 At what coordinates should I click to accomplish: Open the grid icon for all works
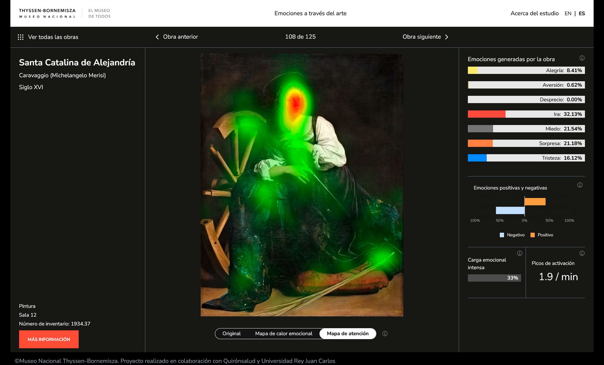[21, 37]
